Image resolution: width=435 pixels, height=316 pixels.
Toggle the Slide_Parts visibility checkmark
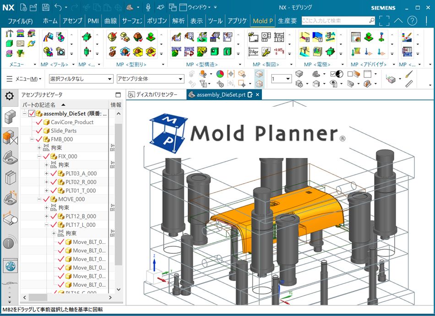tap(39, 131)
